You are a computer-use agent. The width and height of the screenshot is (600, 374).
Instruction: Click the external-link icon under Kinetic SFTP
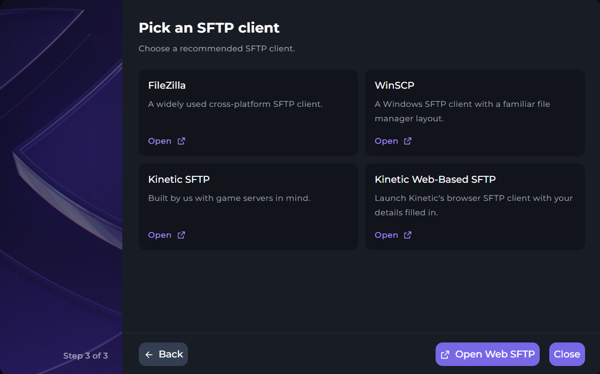tap(181, 235)
